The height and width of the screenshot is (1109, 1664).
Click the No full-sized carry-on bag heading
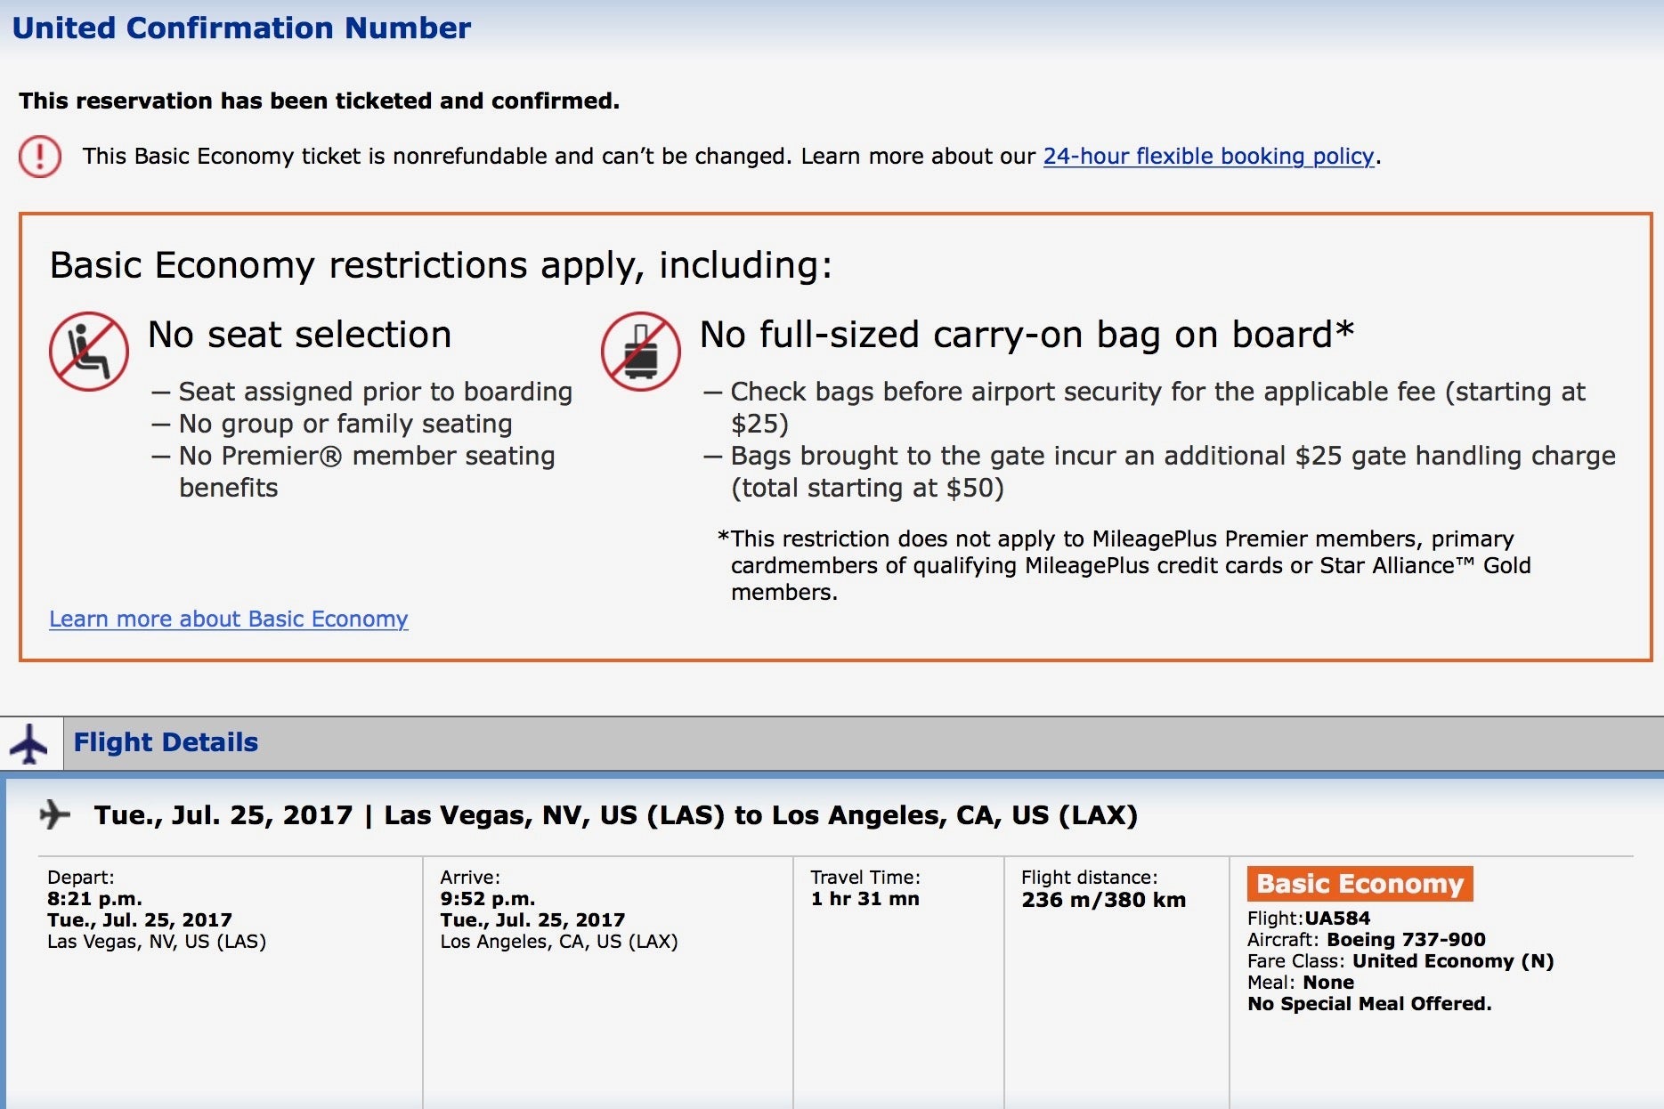click(x=1026, y=335)
